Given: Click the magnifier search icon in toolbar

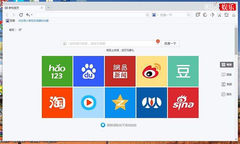Looking at the screenshot, I should click(189, 15).
